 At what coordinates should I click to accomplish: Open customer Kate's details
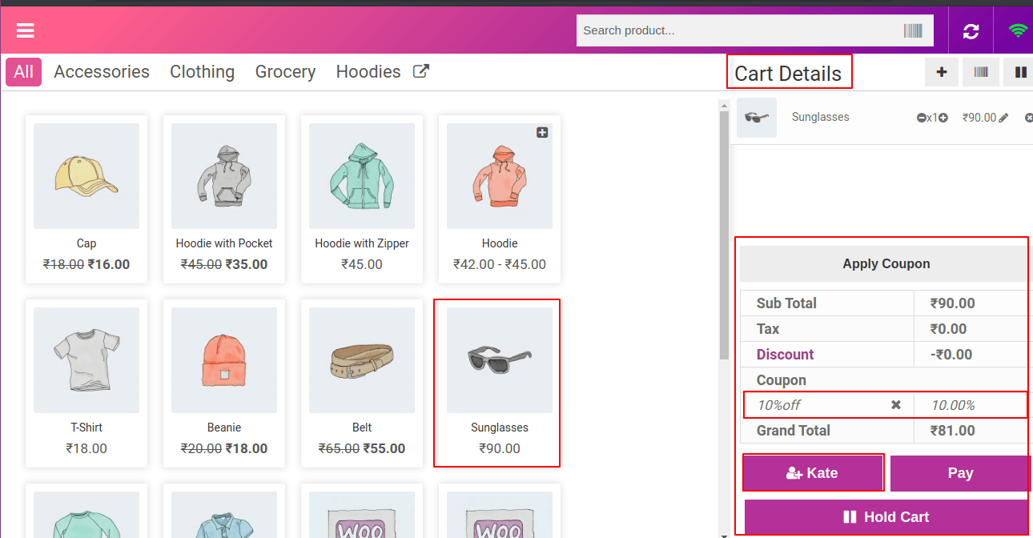pos(813,472)
